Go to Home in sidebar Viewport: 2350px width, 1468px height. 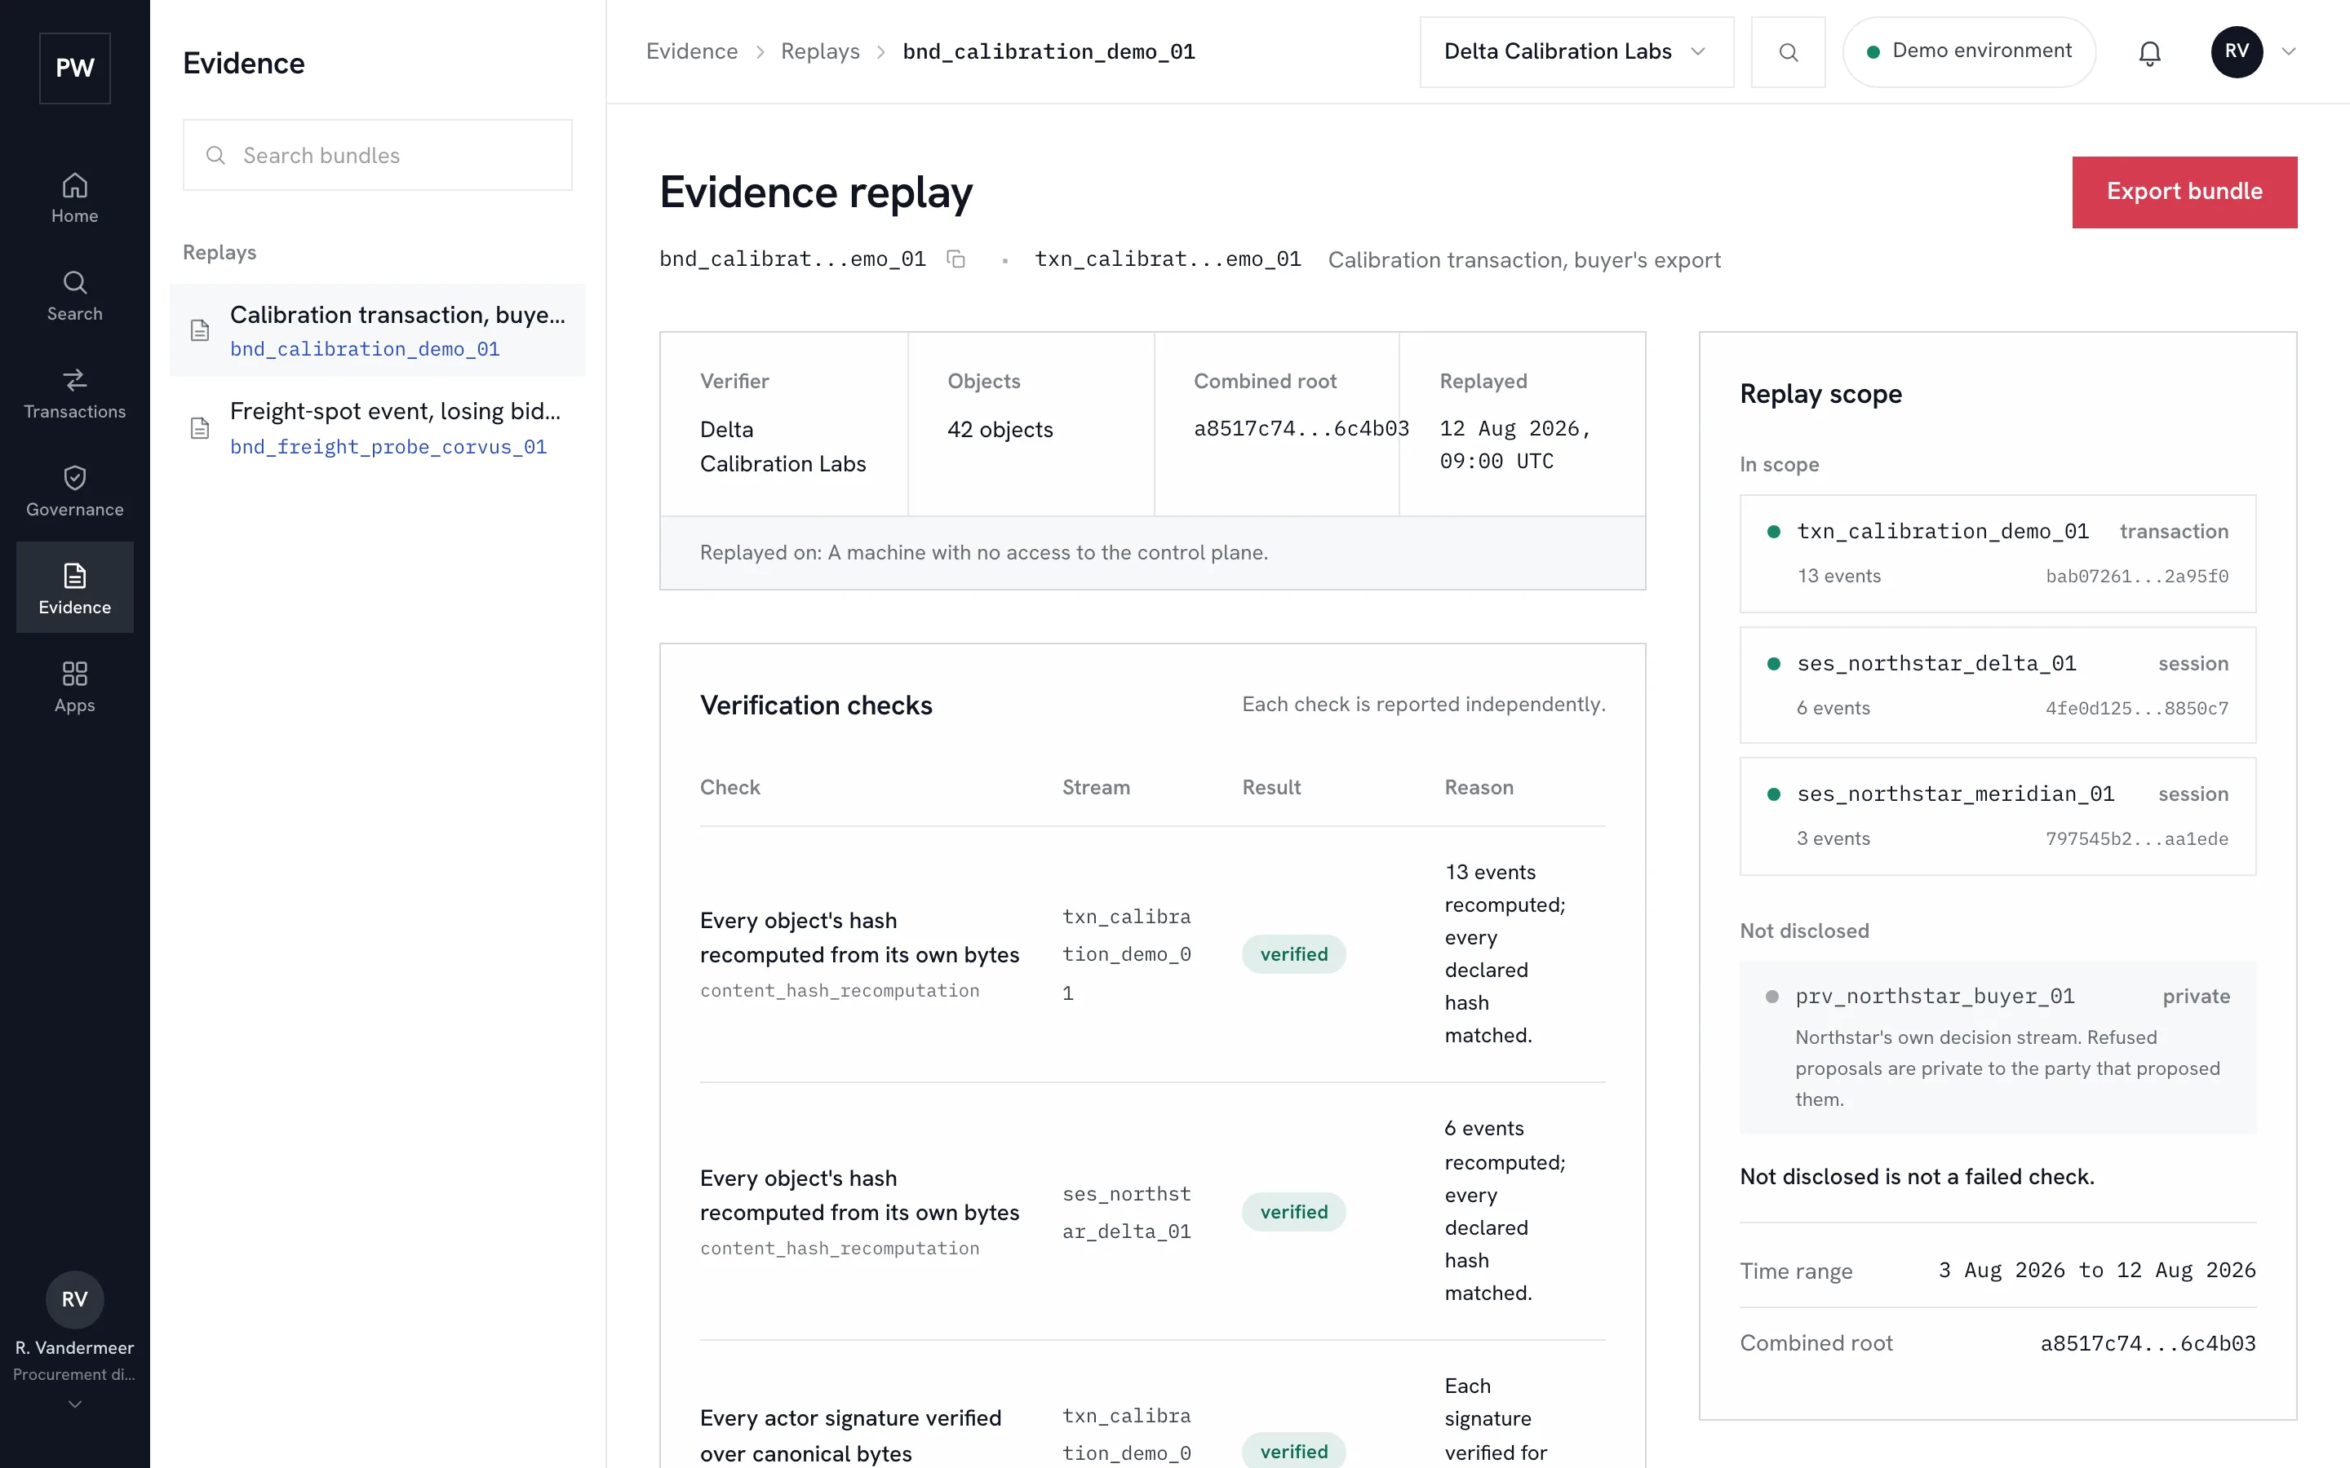[x=75, y=198]
